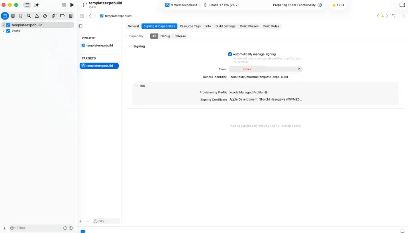Edit the Bundle Identifier field
This screenshot has width=408, height=233.
(266, 77)
